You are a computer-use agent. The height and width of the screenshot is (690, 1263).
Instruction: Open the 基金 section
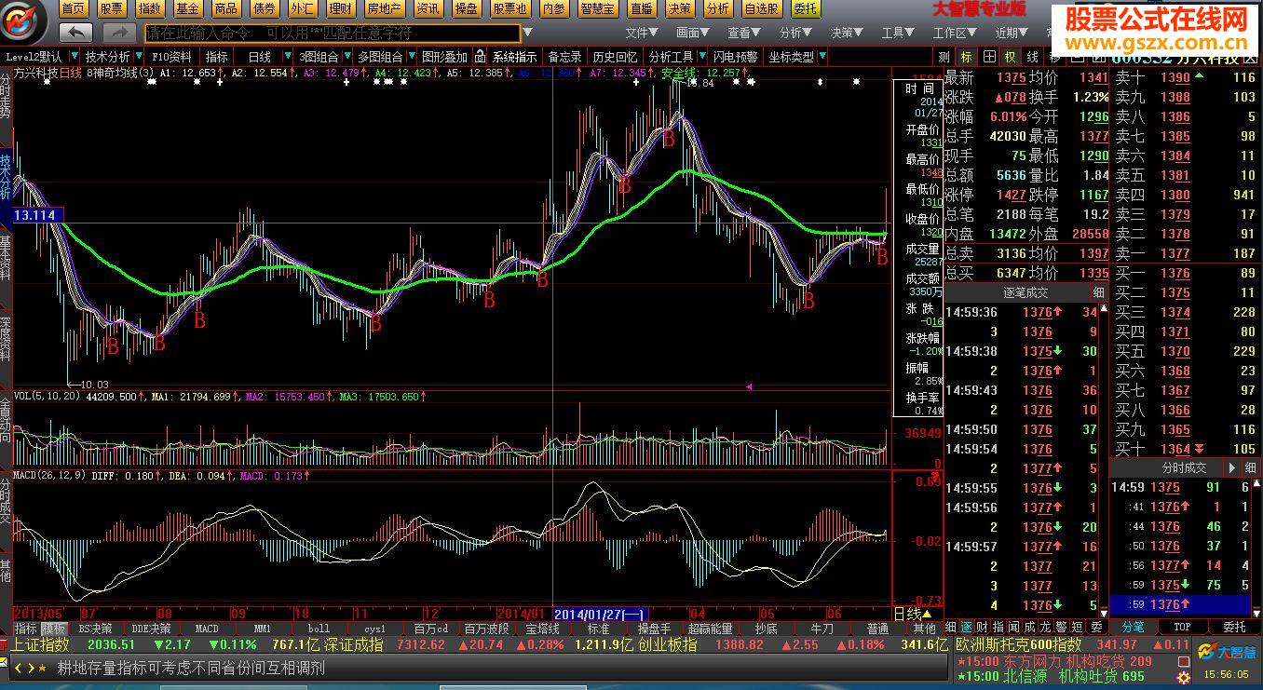pos(187,8)
